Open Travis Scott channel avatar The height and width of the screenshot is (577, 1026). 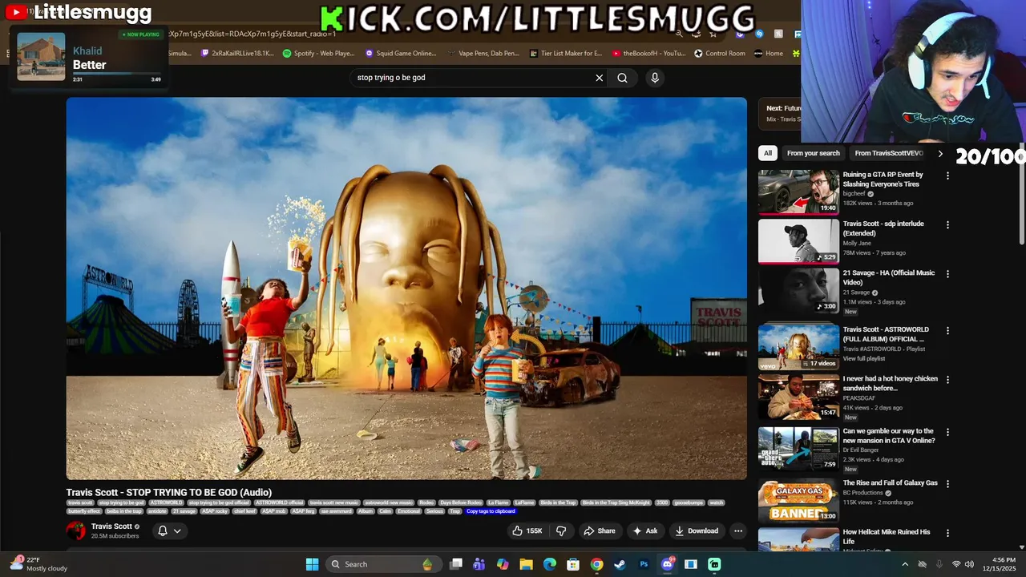pos(76,531)
